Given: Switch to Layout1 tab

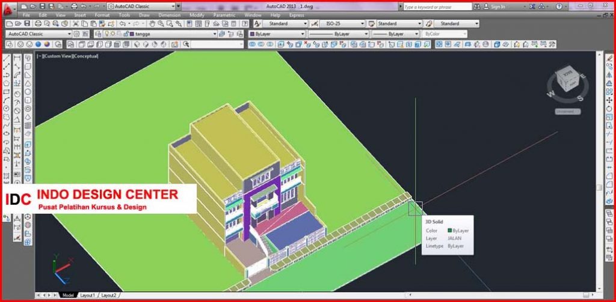Looking at the screenshot, I should tap(88, 295).
